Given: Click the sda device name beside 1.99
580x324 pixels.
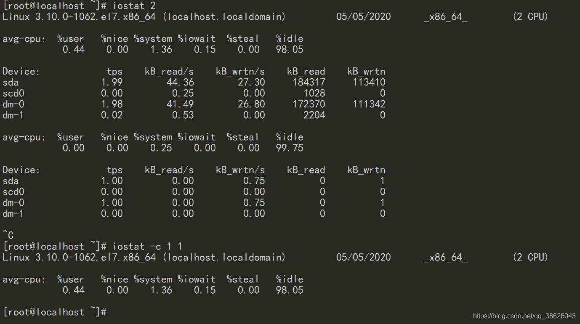Looking at the screenshot, I should click(11, 82).
